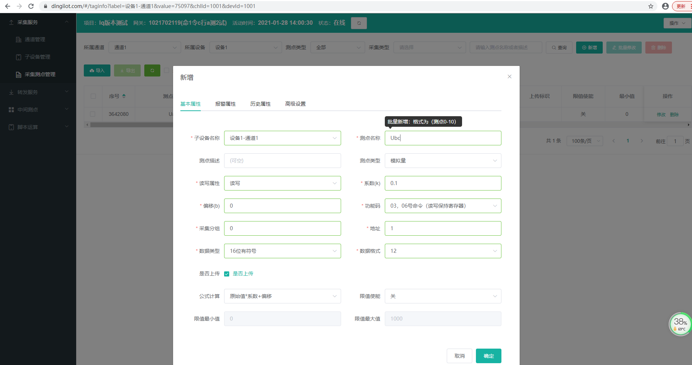Screen dimensions: 692x365
Task: Click the 序号 column sort arrows
Action: 124,96
